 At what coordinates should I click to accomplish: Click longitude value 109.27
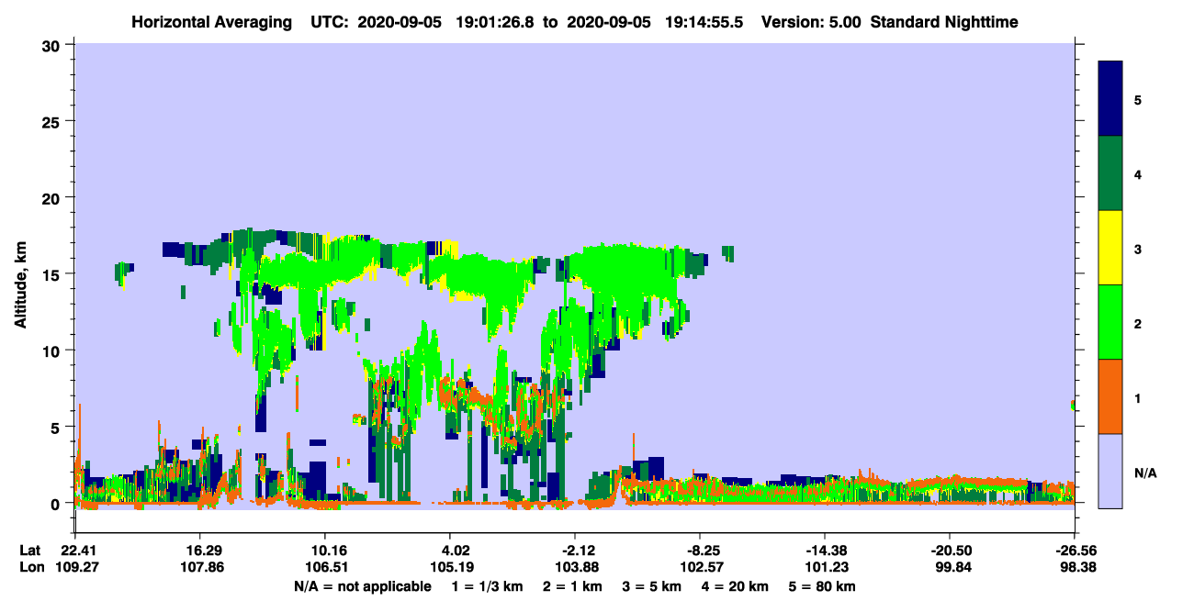tap(75, 567)
